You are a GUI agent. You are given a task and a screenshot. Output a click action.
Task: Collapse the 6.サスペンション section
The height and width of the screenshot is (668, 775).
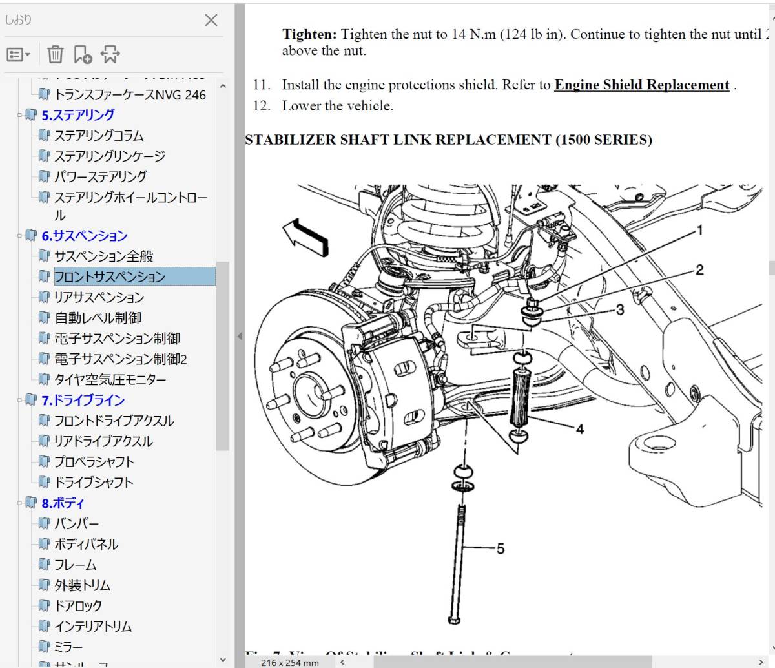(19, 236)
